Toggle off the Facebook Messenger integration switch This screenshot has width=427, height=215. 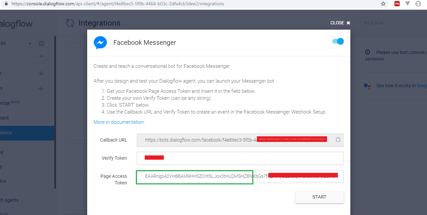tap(338, 41)
